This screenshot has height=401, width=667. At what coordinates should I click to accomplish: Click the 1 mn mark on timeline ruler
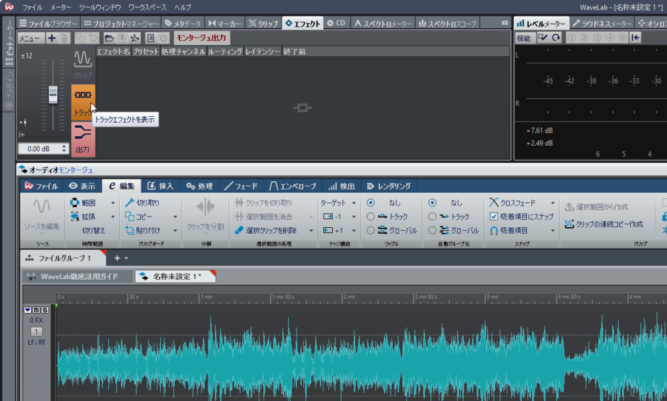207,297
